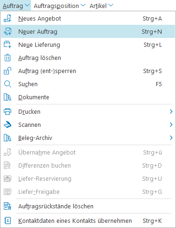This screenshot has width=176, height=228.
Task: Click the Auftragsrückstände löschen icon
Action: click(x=8, y=206)
